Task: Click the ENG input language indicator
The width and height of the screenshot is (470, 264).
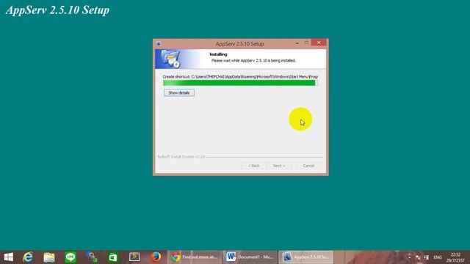Action: coord(438,257)
